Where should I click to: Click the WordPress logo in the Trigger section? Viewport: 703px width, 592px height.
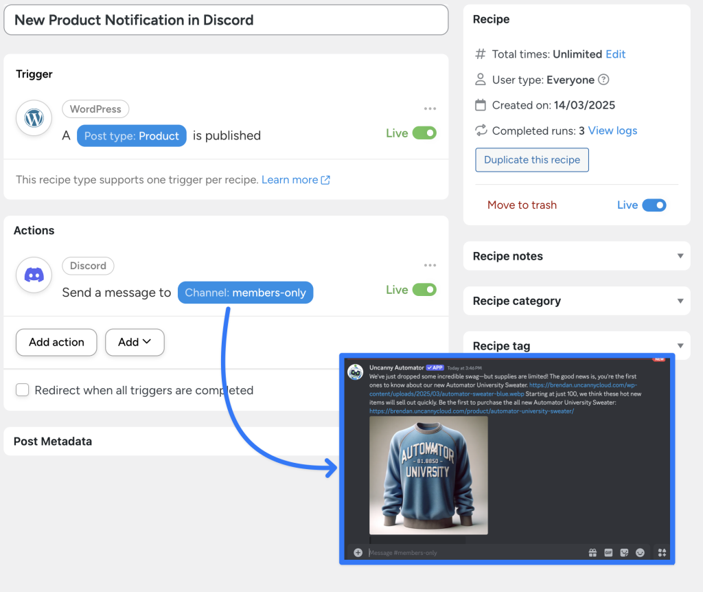coord(34,118)
